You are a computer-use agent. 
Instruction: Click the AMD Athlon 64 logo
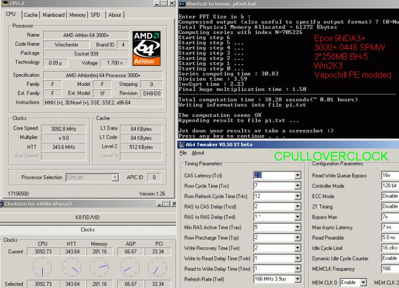(x=147, y=48)
